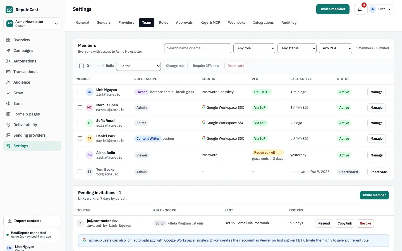Click the HostRepute connected status card

32,235
